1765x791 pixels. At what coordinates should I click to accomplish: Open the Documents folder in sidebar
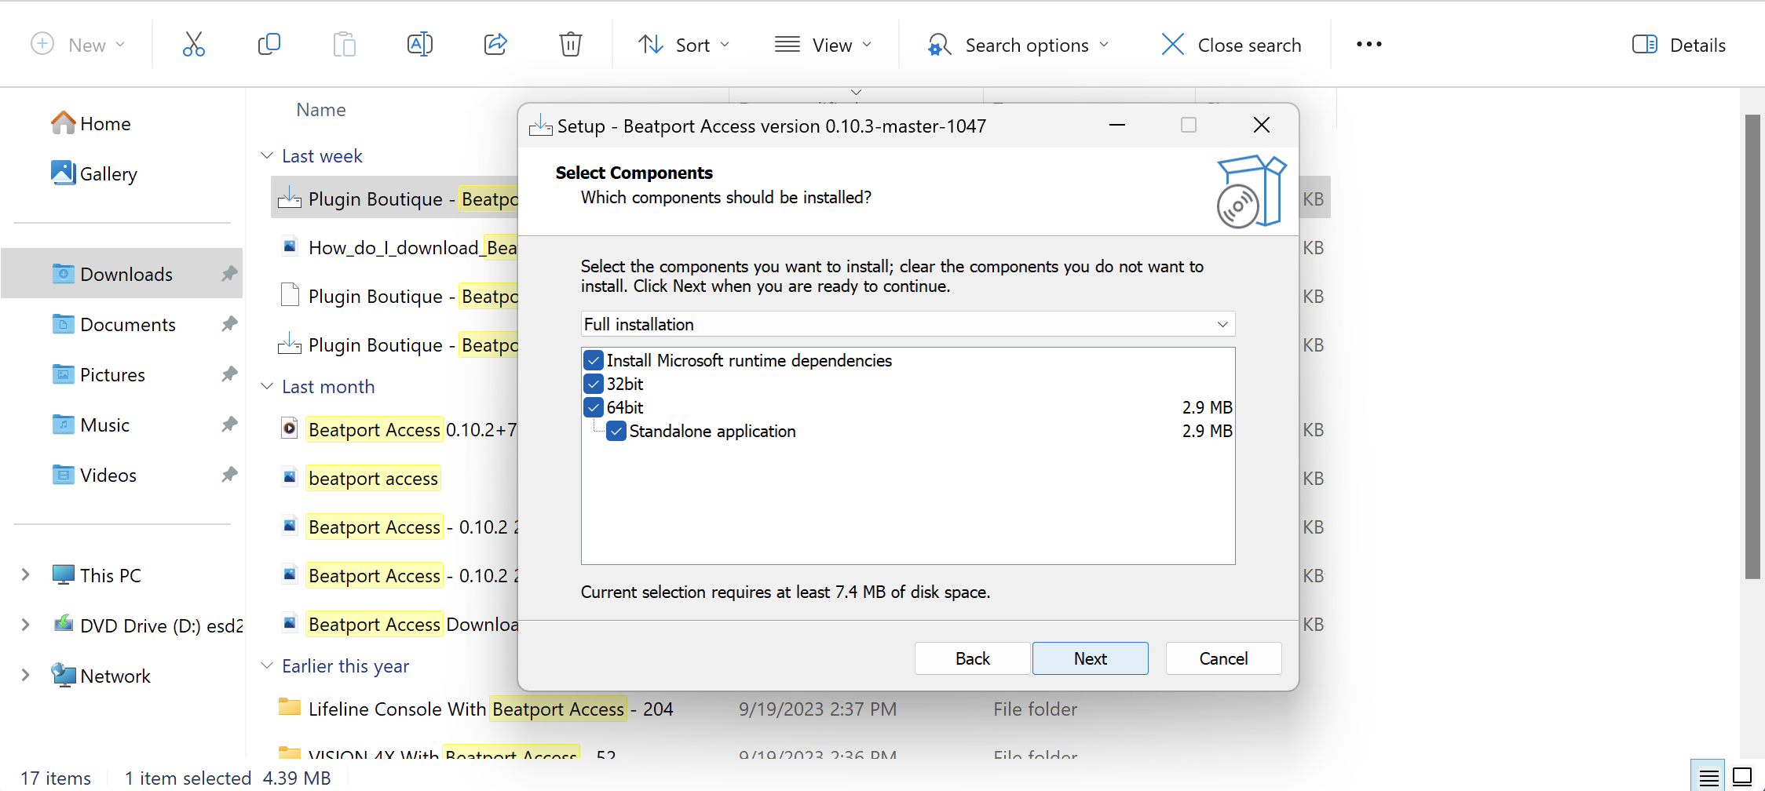pyautogui.click(x=127, y=324)
